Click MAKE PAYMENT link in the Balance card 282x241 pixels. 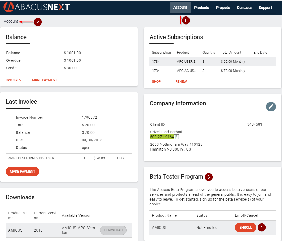pos(44,80)
